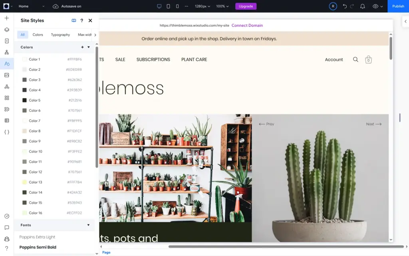Select the mobile breakpoint icon

coord(177,6)
